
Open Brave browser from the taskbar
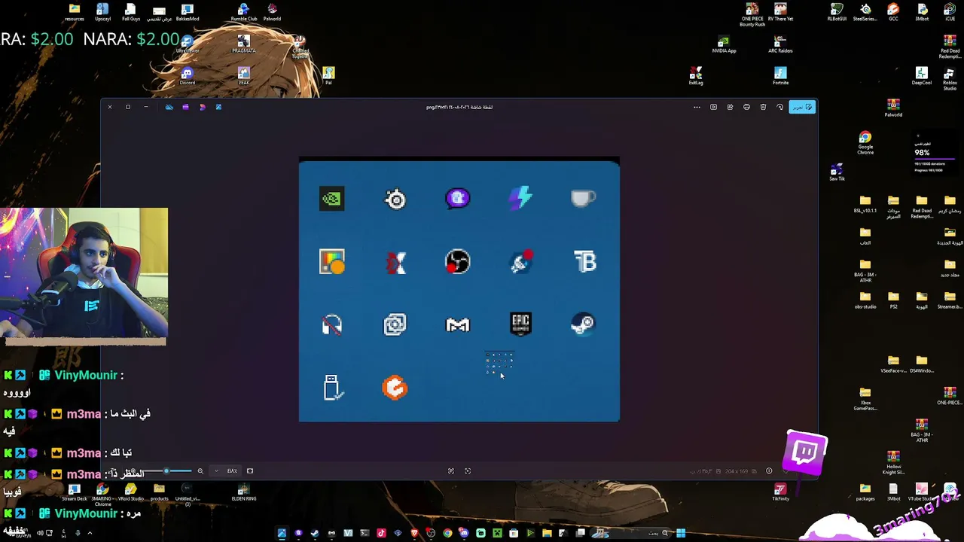(x=414, y=533)
